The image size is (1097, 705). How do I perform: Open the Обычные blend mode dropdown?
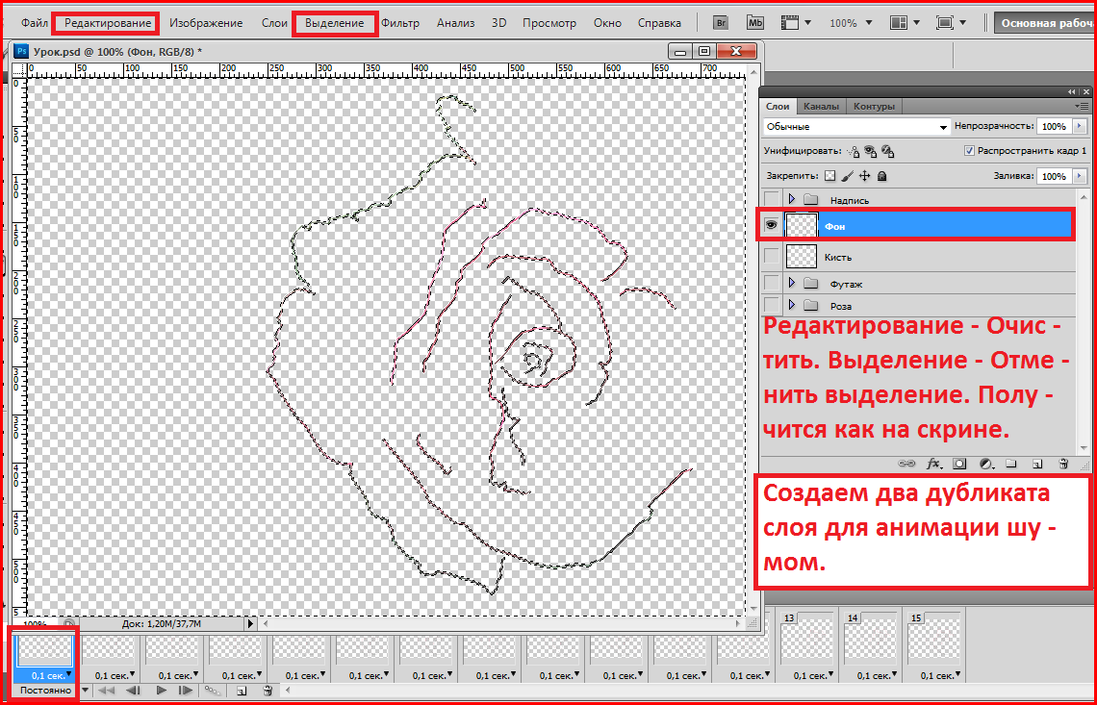pos(856,127)
